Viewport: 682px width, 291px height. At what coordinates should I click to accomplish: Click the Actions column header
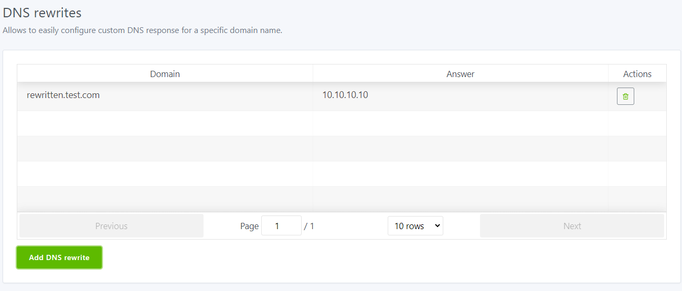pyautogui.click(x=637, y=74)
